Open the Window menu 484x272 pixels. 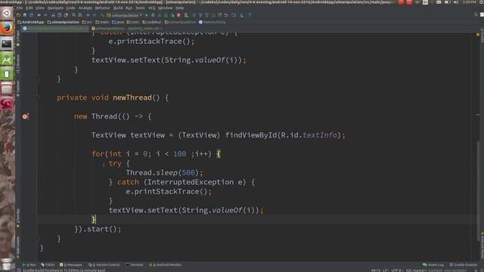[x=165, y=8]
